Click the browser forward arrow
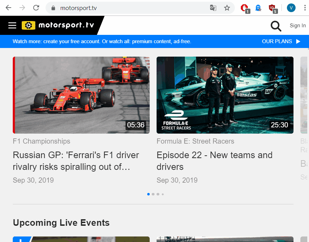The width and height of the screenshot is (309, 242). tap(22, 8)
